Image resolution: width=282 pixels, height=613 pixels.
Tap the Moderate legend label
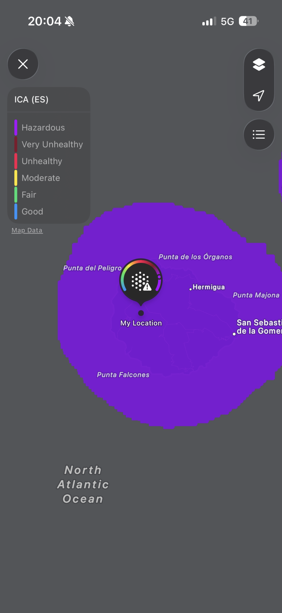(41, 178)
